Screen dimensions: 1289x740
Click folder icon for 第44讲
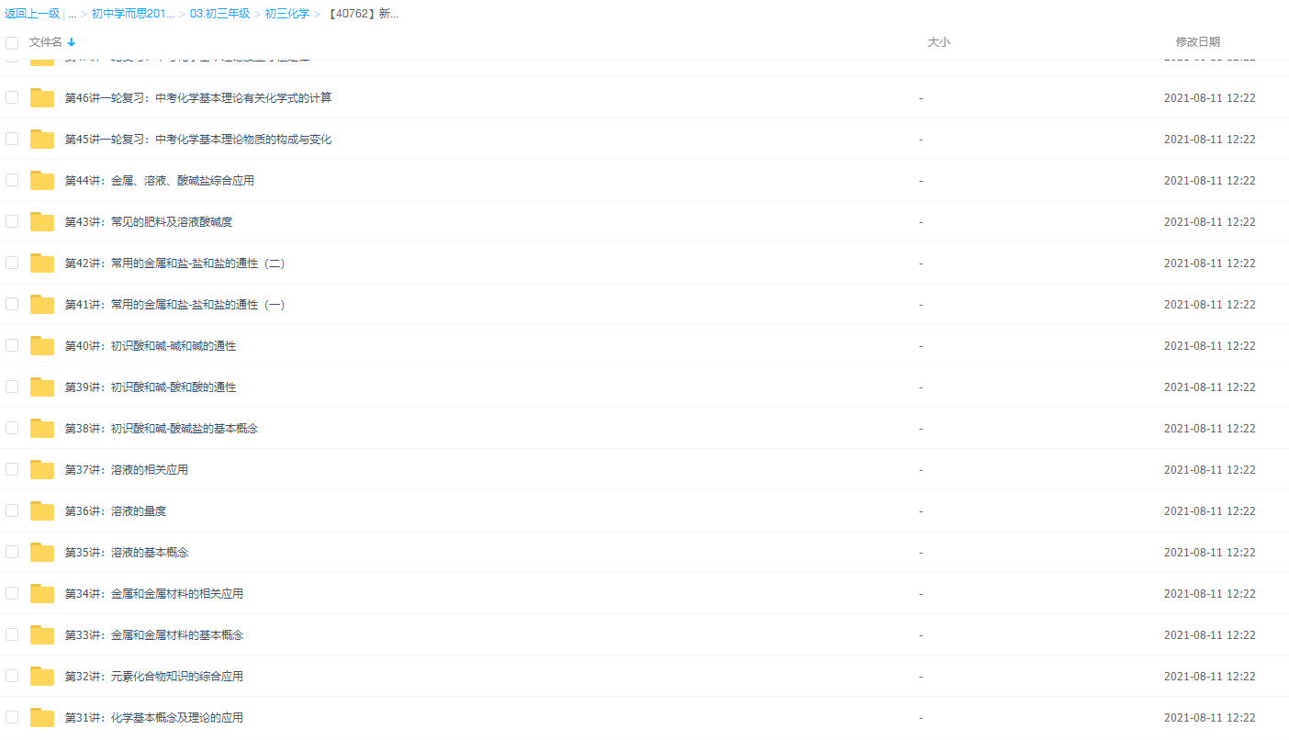pyautogui.click(x=42, y=181)
